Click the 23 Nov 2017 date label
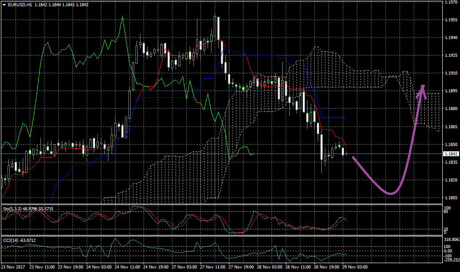 [x=13, y=268]
